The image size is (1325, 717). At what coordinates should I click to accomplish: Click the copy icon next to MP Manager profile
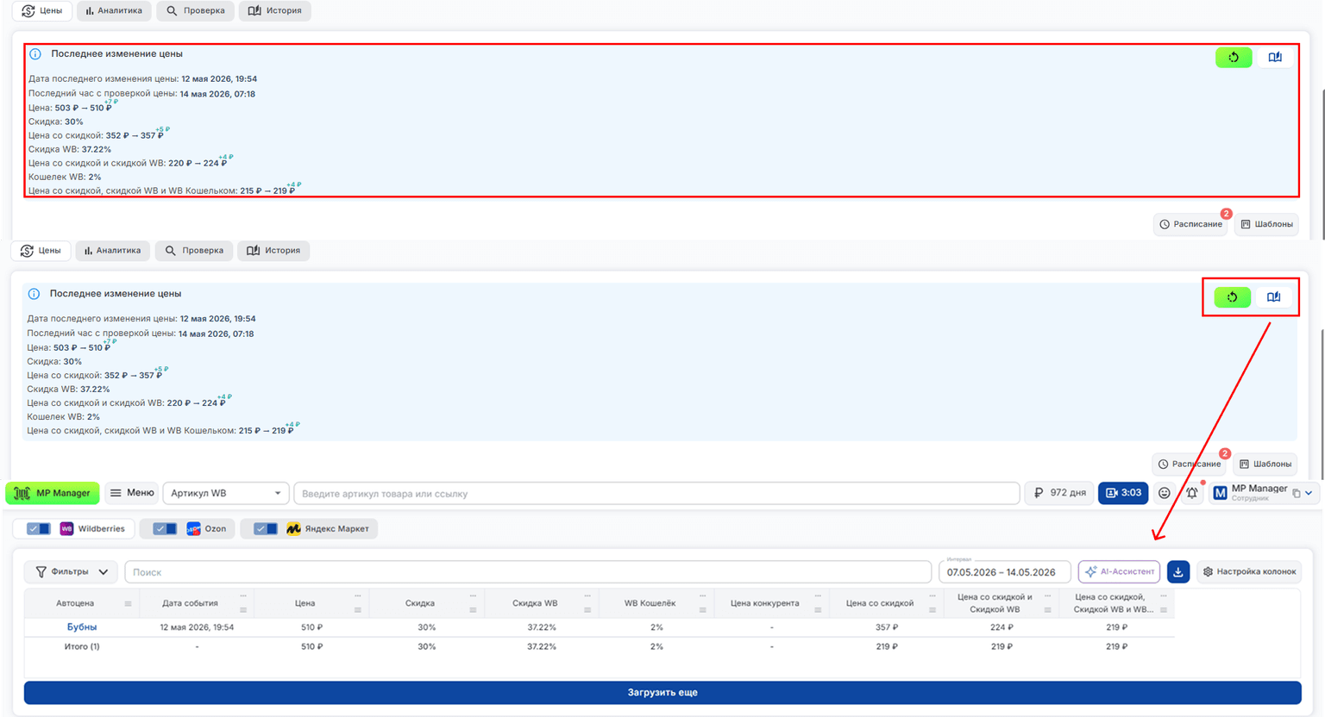(x=1296, y=494)
